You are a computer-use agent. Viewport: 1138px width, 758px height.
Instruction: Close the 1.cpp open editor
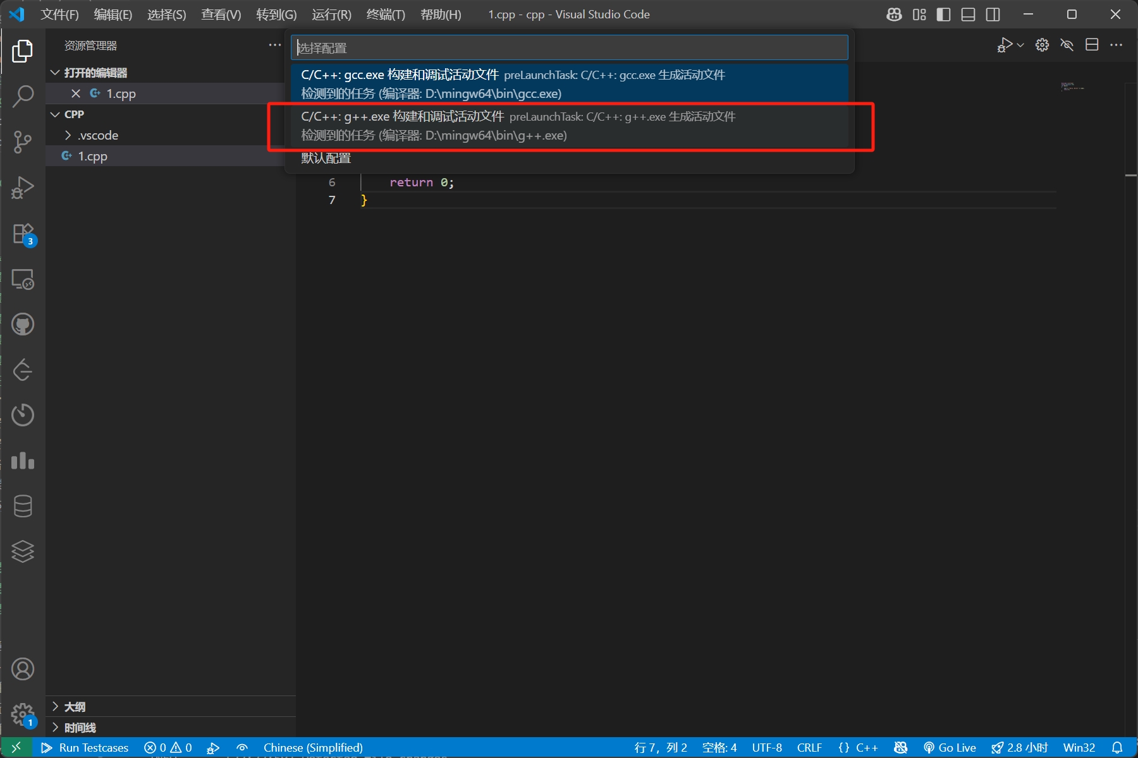(76, 93)
